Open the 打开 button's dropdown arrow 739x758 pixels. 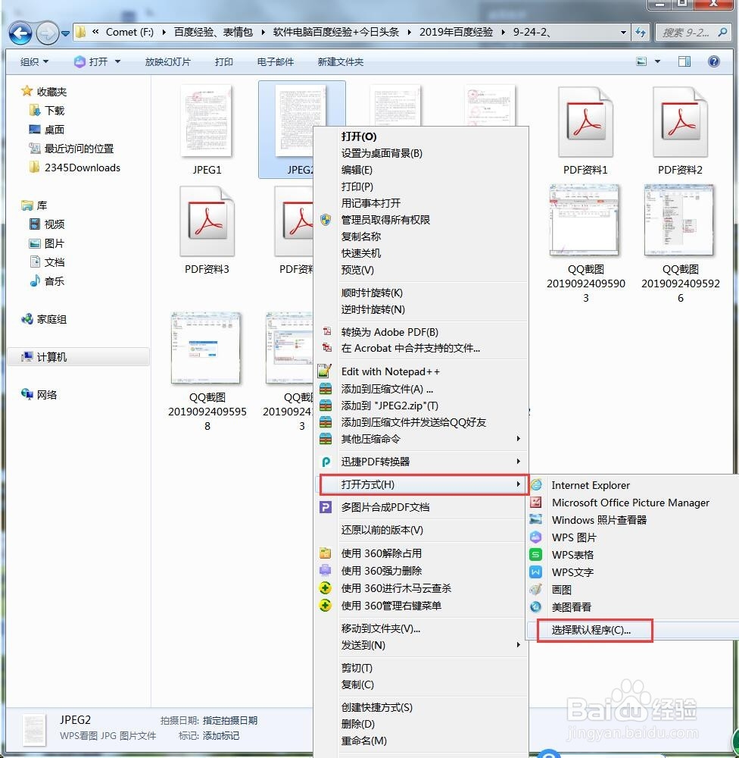[x=118, y=61]
